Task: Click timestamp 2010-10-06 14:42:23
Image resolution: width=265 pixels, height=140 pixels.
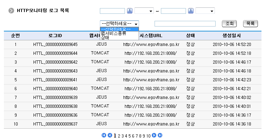Action: [x=232, y=80]
